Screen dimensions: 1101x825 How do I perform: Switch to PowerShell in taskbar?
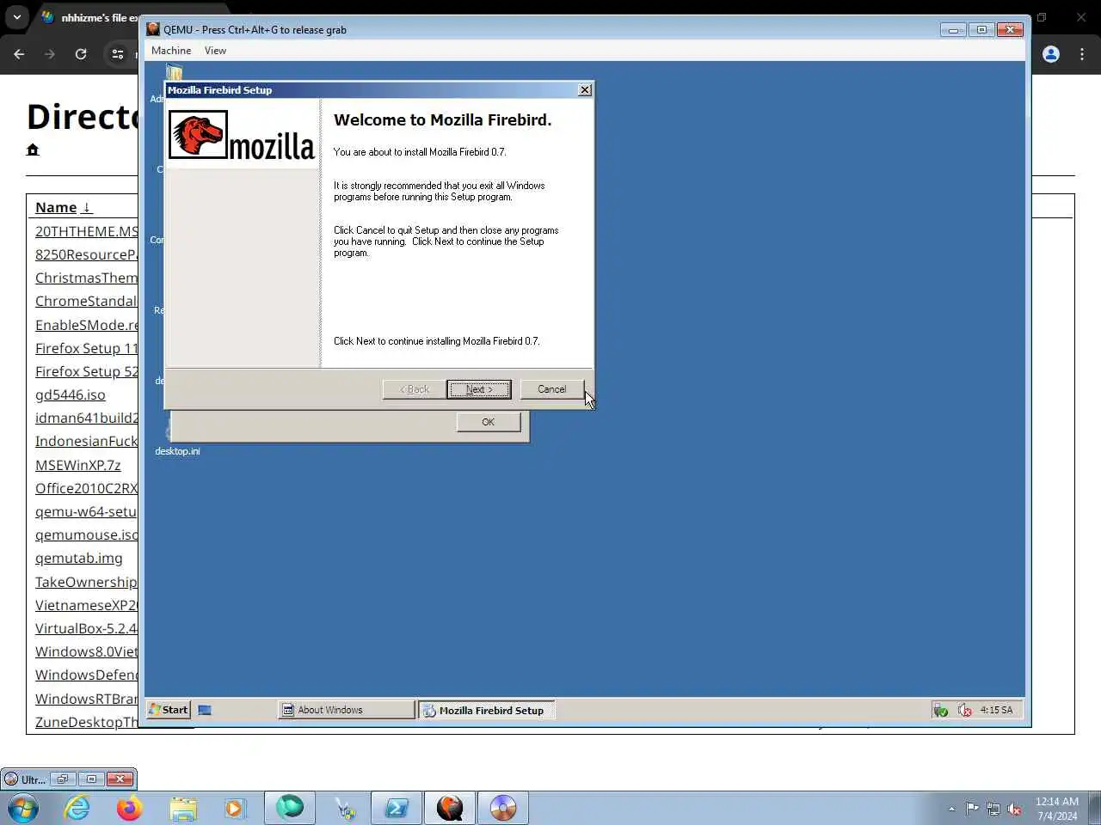pyautogui.click(x=397, y=808)
